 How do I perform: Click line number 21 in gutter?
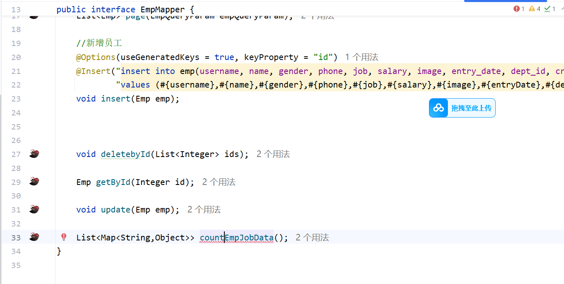(16, 71)
